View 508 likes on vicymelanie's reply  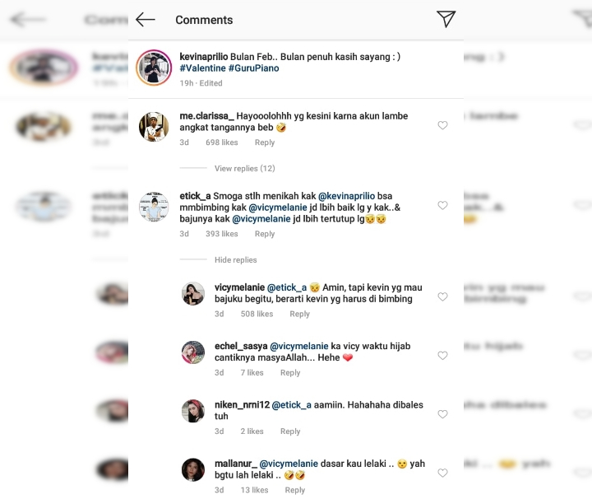pos(257,314)
